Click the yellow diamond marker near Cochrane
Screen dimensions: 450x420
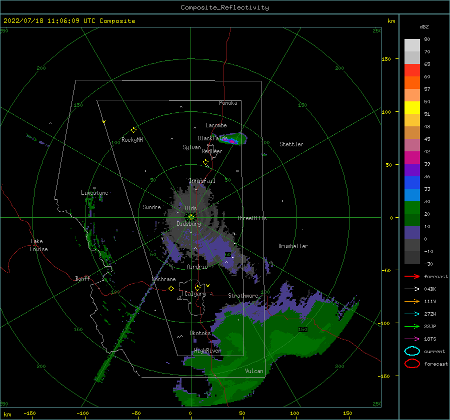click(x=171, y=288)
